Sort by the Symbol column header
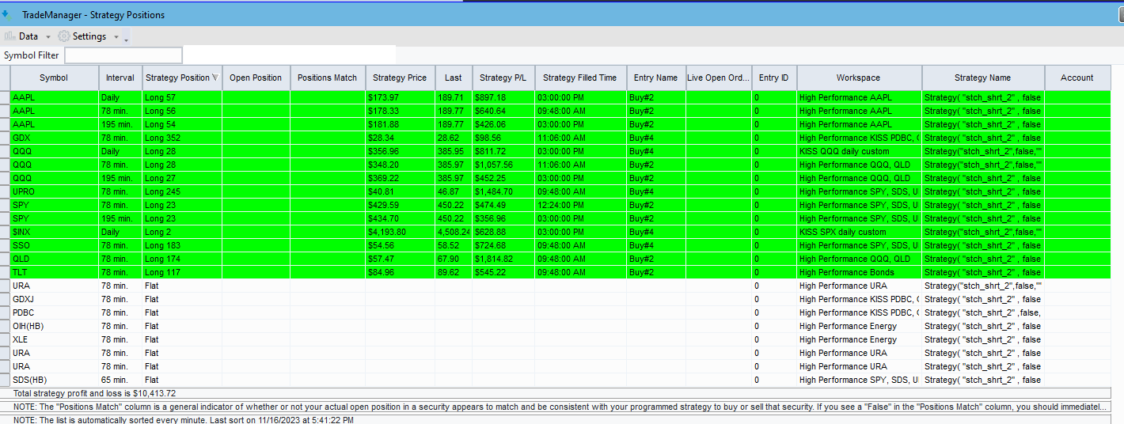This screenshot has height=424, width=1124. tap(54, 78)
